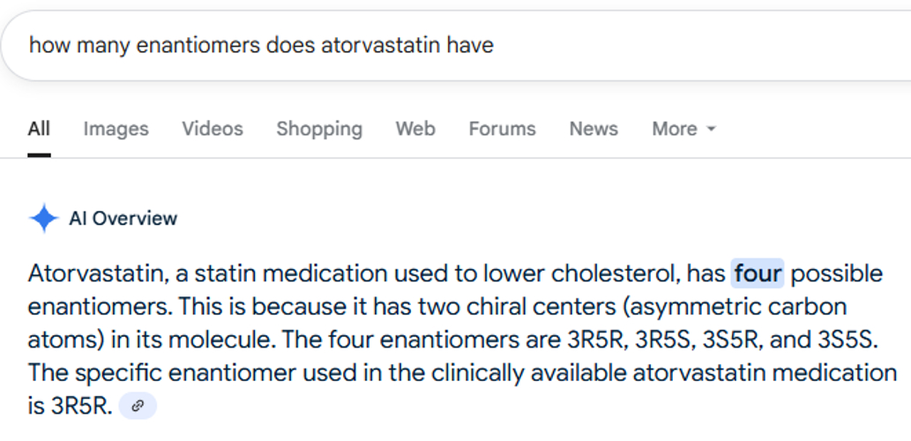Open the Forums tab
911x441 pixels.
coord(502,129)
